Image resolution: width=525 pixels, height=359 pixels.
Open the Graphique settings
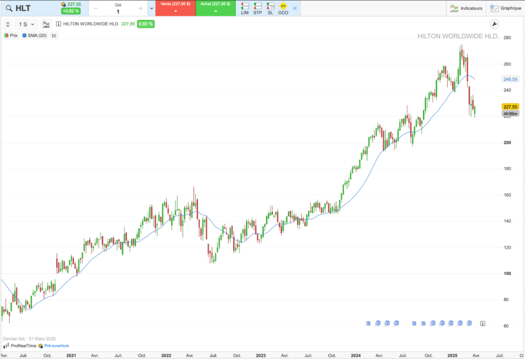tap(506, 8)
